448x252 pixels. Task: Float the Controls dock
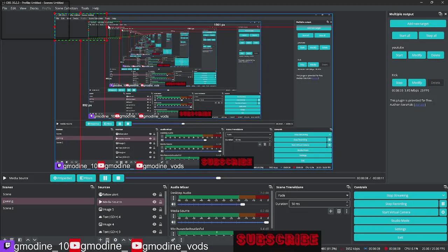(445, 187)
